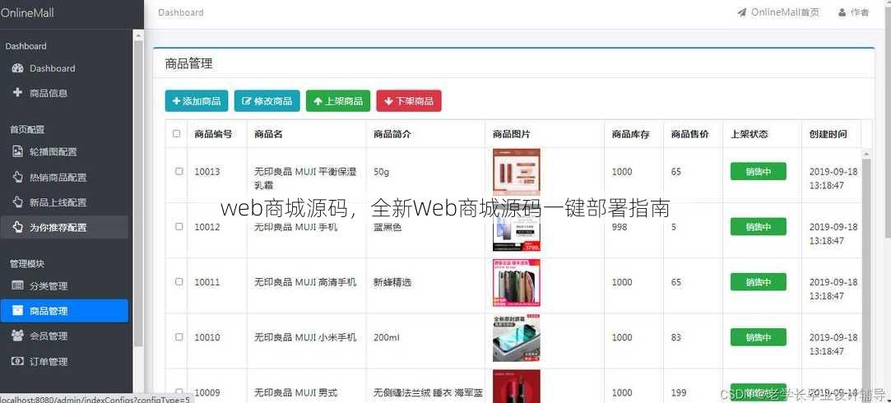The height and width of the screenshot is (403, 891).
Task: Open 热销商品配置 menu entry
Action: pyautogui.click(x=64, y=177)
